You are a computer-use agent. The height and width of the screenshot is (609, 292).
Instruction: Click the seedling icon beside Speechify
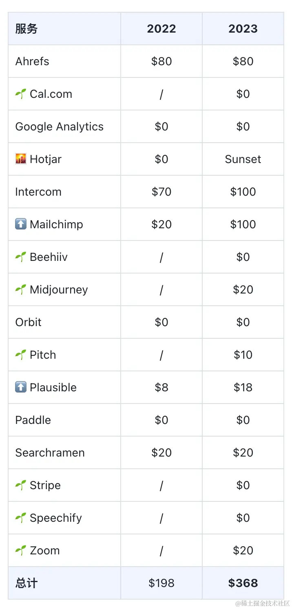tap(21, 518)
